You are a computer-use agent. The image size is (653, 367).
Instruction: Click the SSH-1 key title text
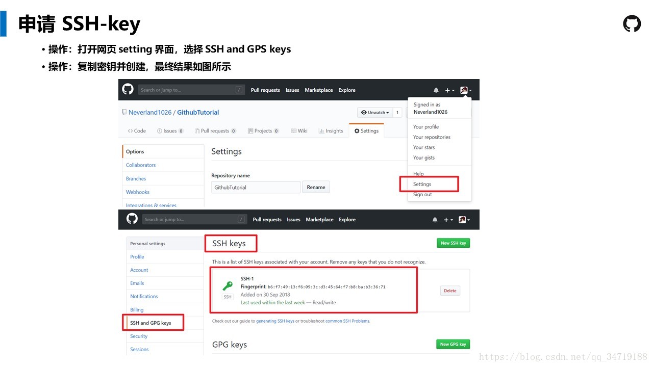(247, 278)
